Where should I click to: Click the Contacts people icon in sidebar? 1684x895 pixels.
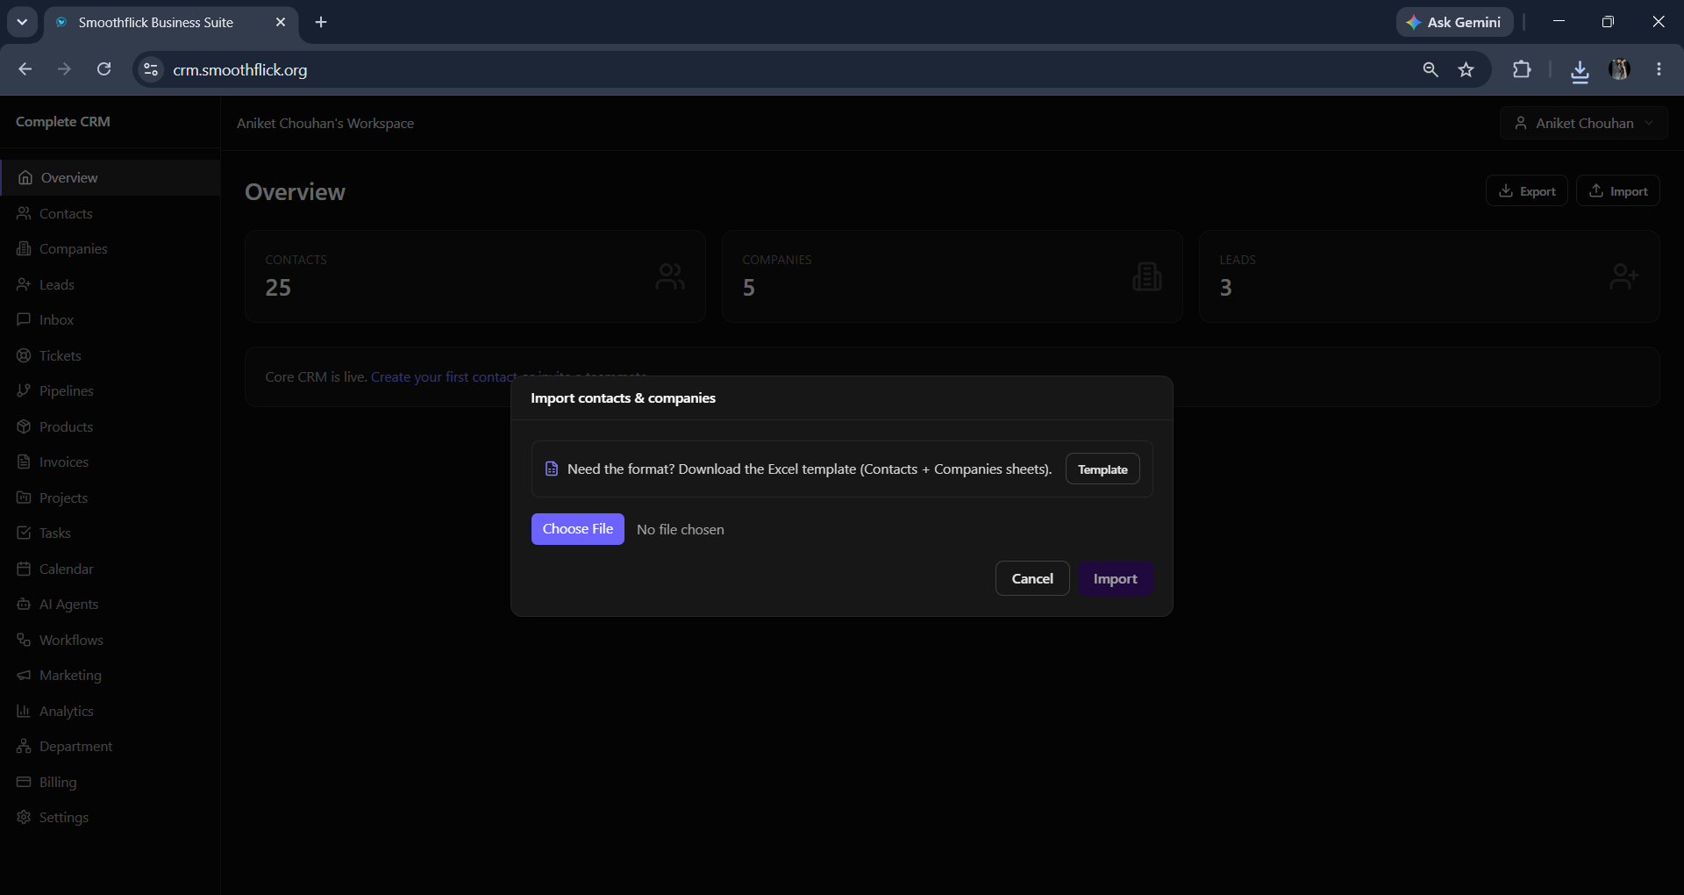point(24,213)
